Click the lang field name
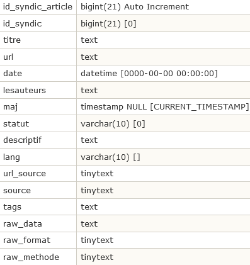 coord(11,157)
